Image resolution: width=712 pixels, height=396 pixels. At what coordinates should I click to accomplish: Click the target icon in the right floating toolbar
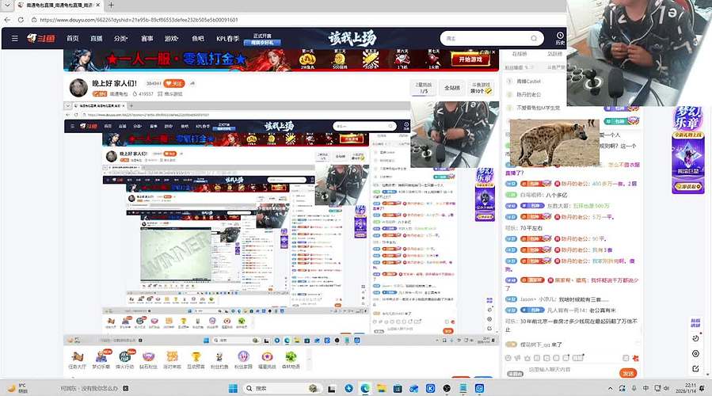pyautogui.click(x=695, y=353)
